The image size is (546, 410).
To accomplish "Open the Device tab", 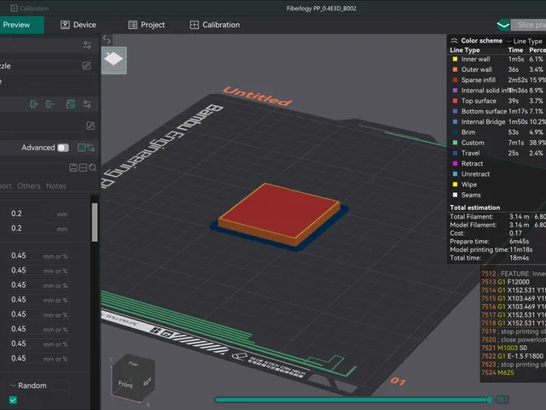I will pos(78,25).
